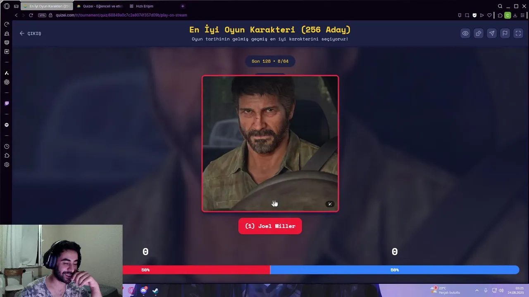Image resolution: width=529 pixels, height=297 pixels.
Task: Open Steam from the taskbar
Action: 155,290
